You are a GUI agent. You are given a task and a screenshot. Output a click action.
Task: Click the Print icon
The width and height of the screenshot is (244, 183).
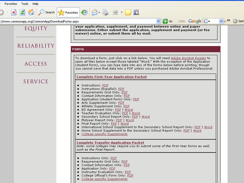(105, 12)
